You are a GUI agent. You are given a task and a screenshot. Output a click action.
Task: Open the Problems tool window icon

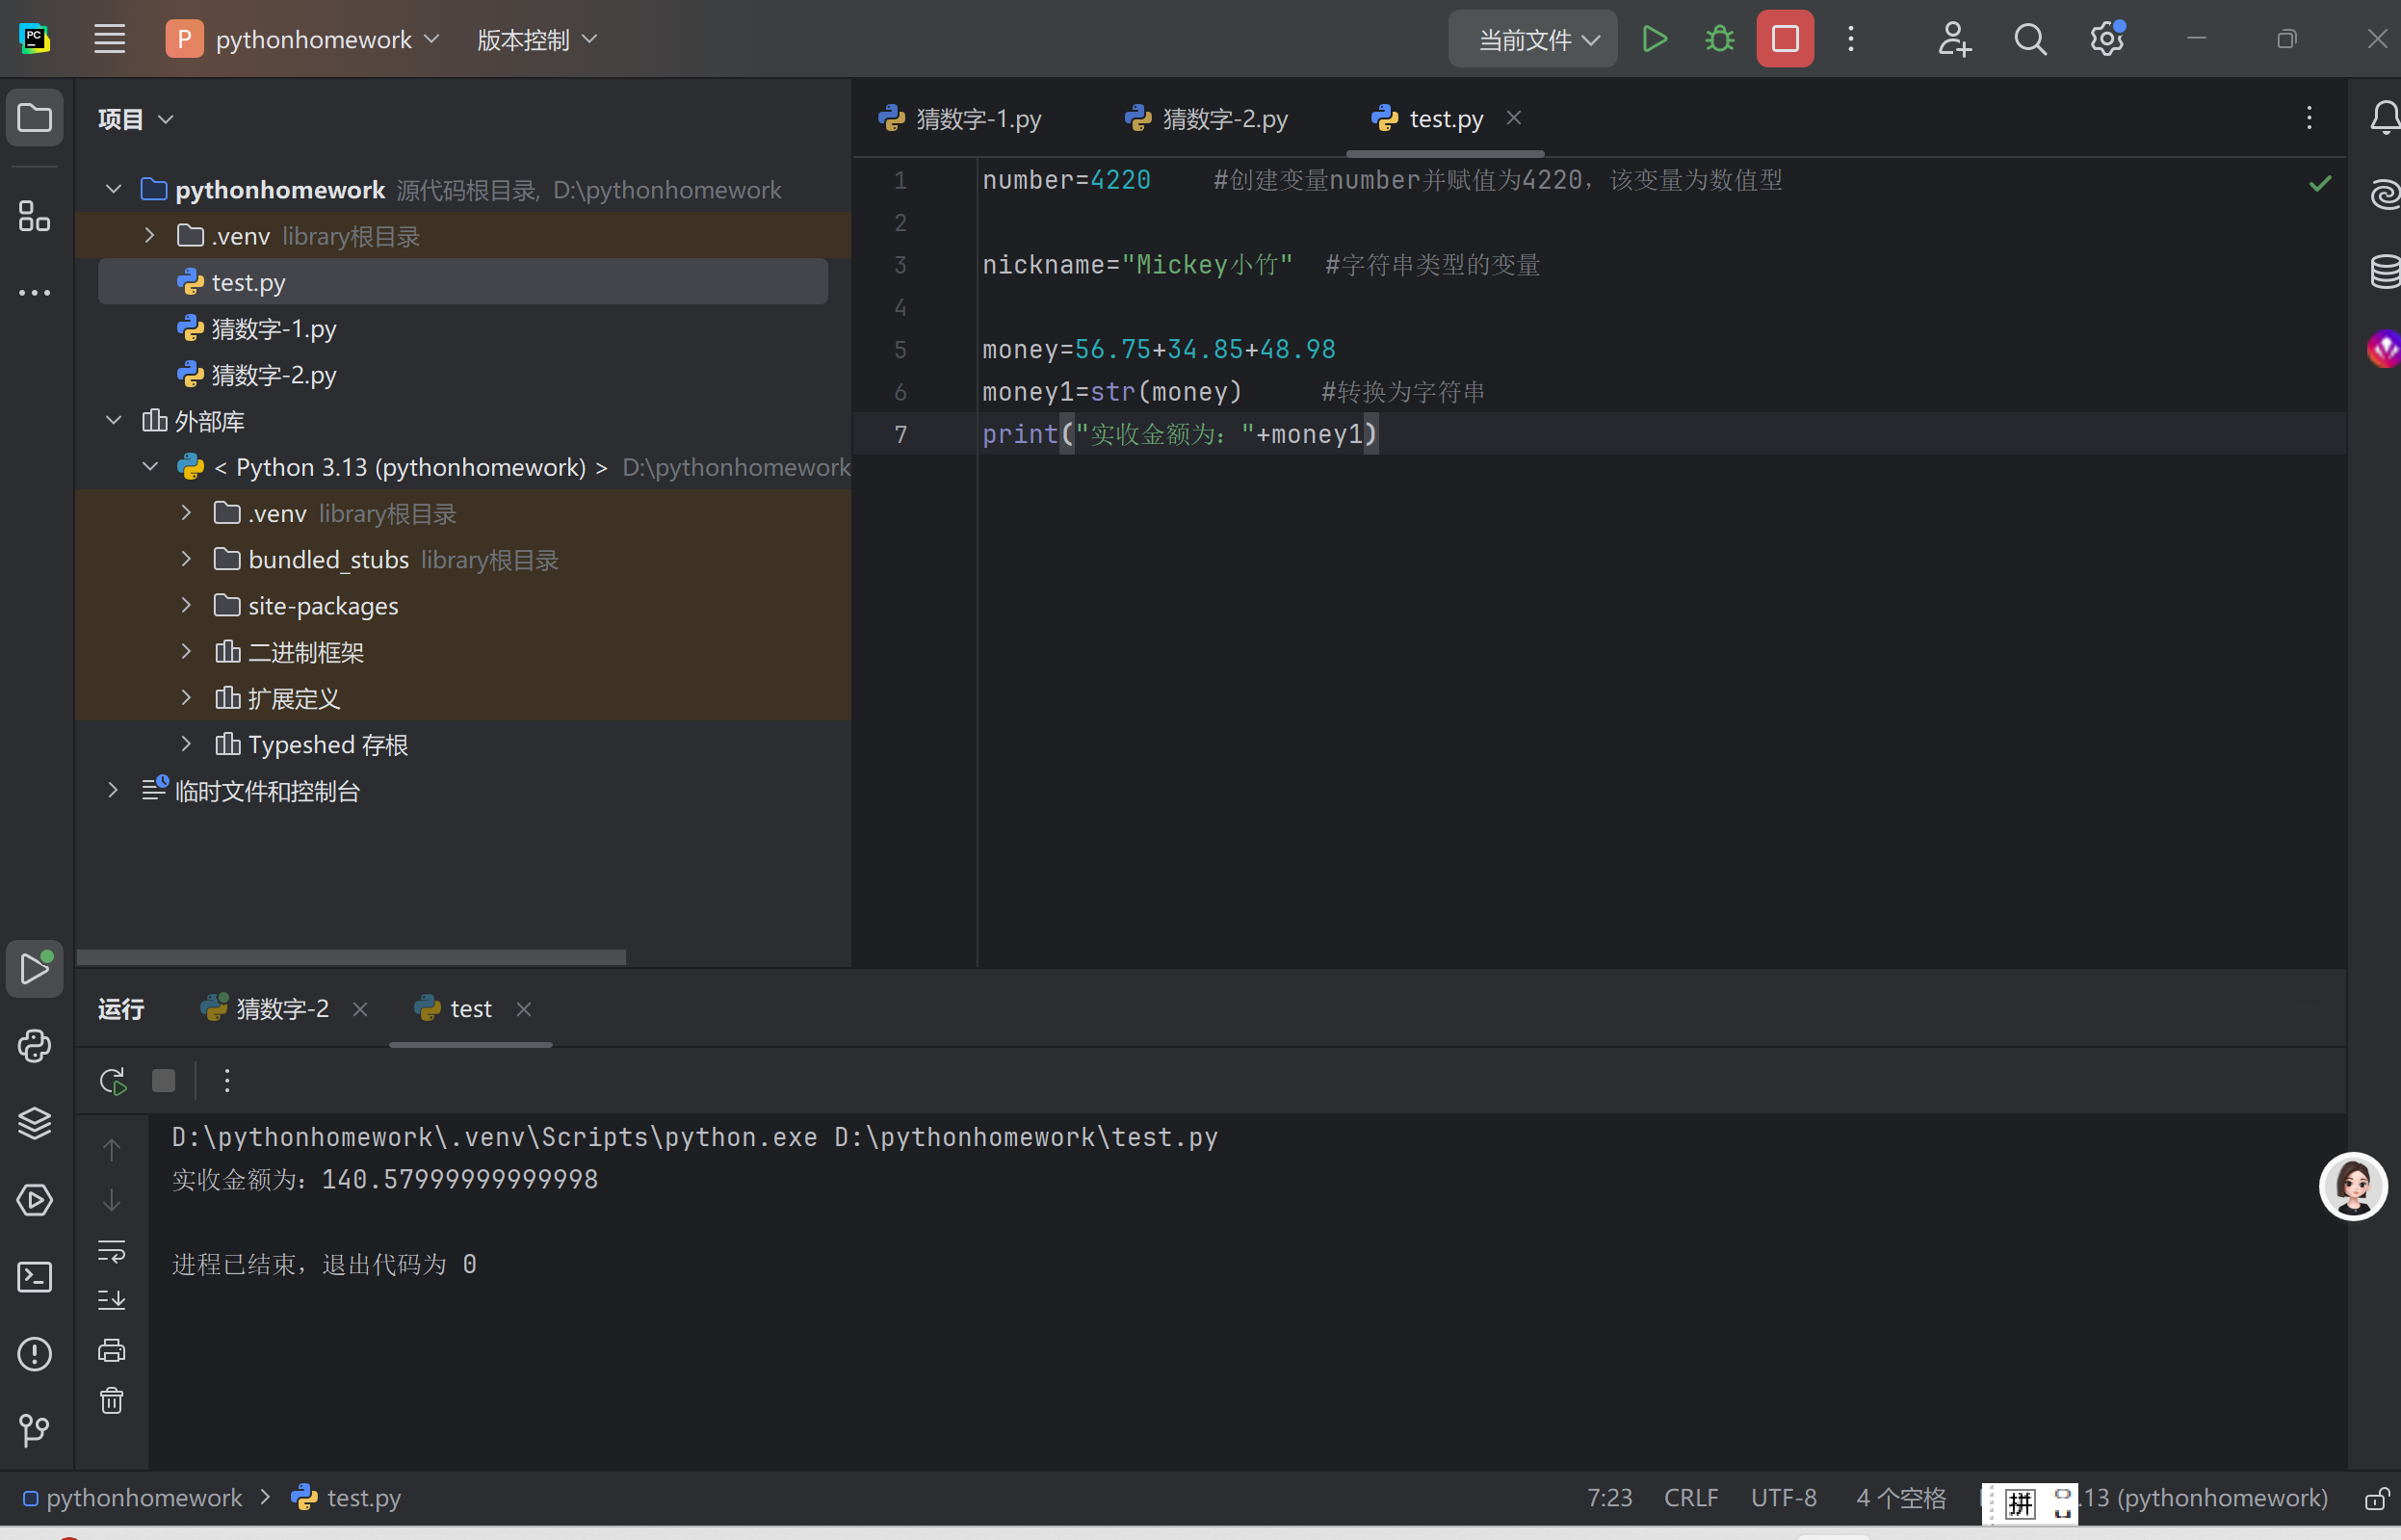coord(35,1354)
